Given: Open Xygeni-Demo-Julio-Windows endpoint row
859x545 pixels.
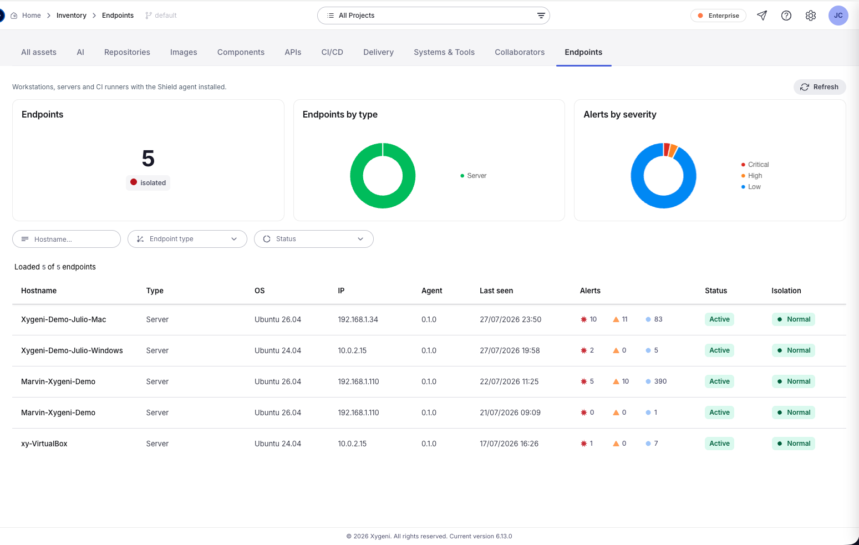Looking at the screenshot, I should tap(429, 350).
